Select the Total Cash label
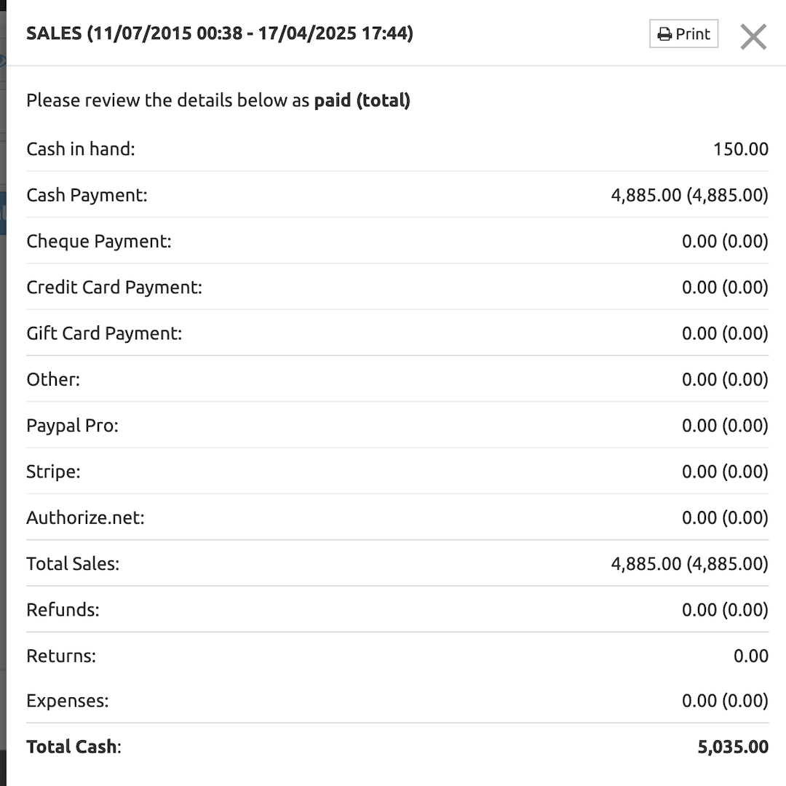Viewport: 786px width, 786px height. coord(74,747)
